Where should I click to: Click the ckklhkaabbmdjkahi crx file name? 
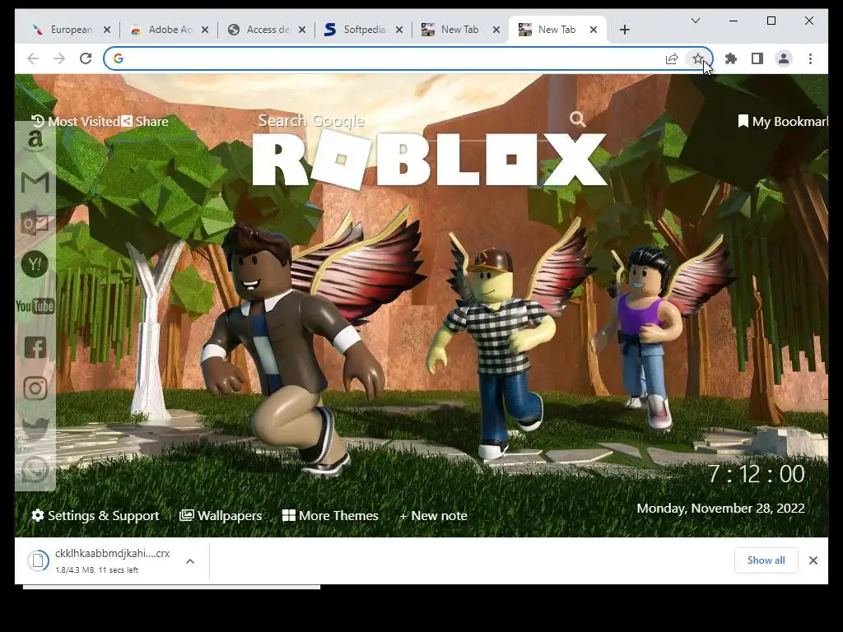pos(112,554)
